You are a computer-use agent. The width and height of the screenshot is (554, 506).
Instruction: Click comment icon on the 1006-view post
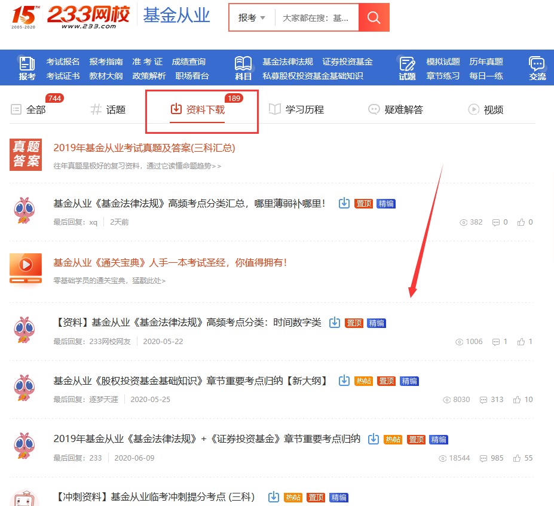(495, 342)
